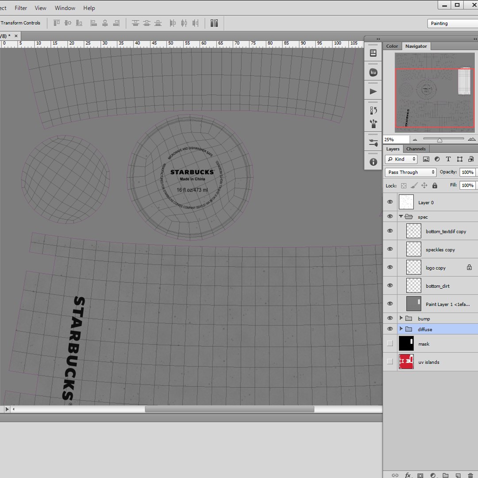Filter for pixel layers icon

[426, 159]
